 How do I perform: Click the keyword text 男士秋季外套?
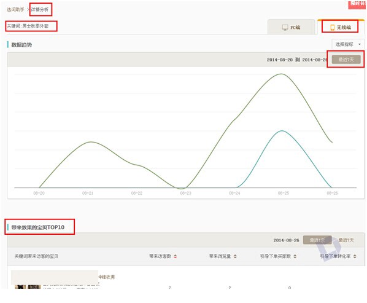(36, 26)
